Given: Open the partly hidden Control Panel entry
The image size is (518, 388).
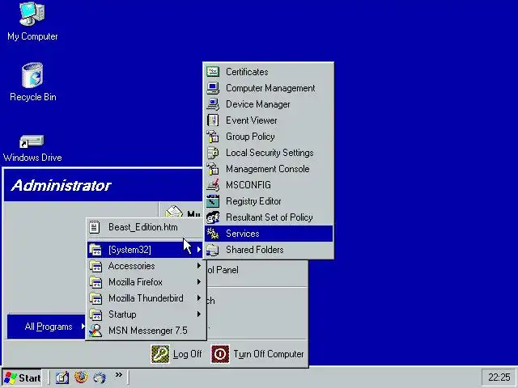Looking at the screenshot, I should point(223,270).
